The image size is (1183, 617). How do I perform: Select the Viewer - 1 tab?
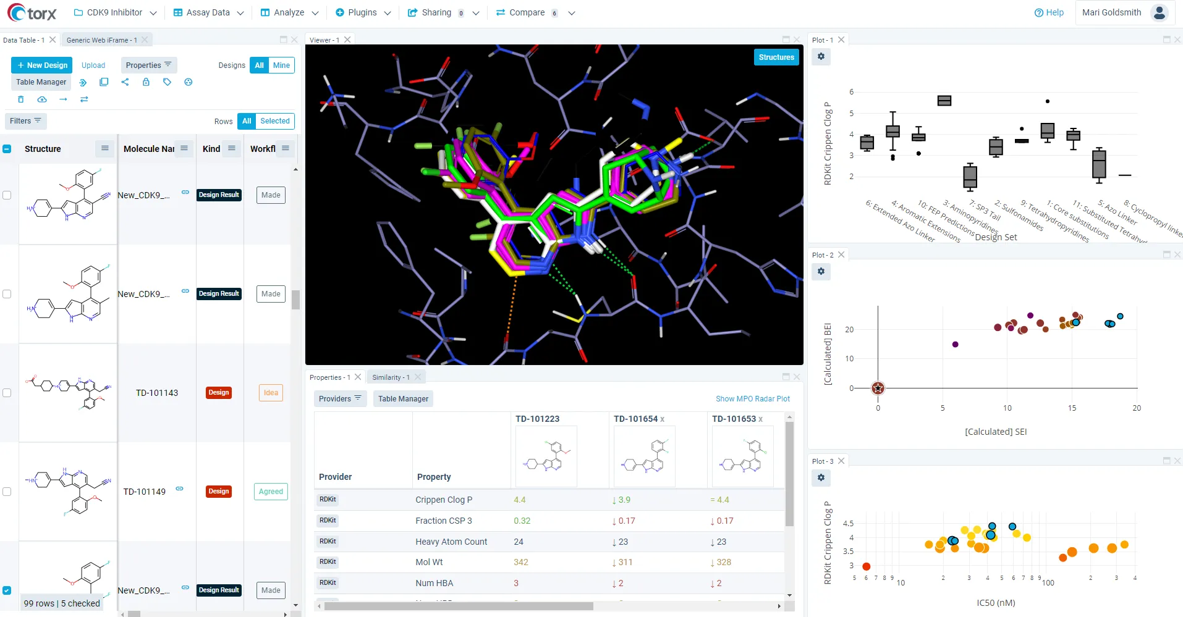pyautogui.click(x=324, y=40)
